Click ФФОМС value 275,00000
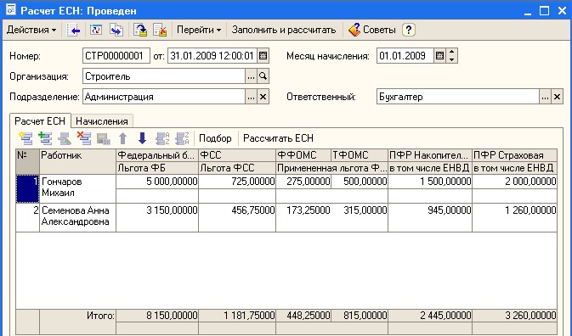The image size is (572, 336). tap(303, 182)
